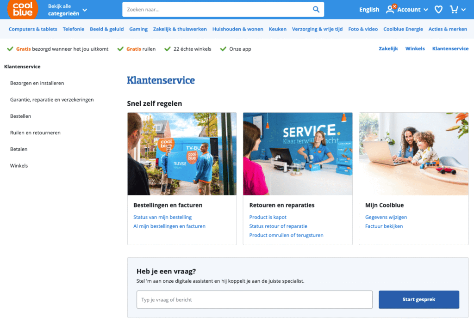The image size is (474, 321).
Task: Open Computers & tablets category
Action: [33, 29]
